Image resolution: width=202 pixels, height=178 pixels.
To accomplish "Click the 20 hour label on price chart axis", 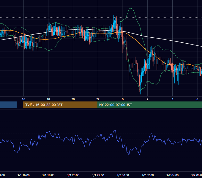I will [x=73, y=99].
